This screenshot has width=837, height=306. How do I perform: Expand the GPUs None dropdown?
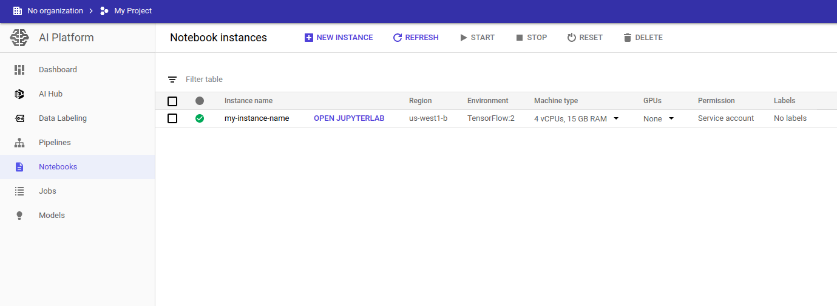pyautogui.click(x=671, y=118)
